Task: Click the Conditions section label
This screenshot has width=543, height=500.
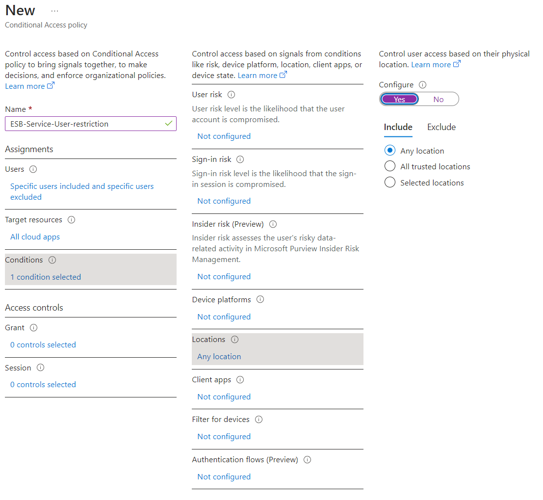Action: (x=24, y=260)
